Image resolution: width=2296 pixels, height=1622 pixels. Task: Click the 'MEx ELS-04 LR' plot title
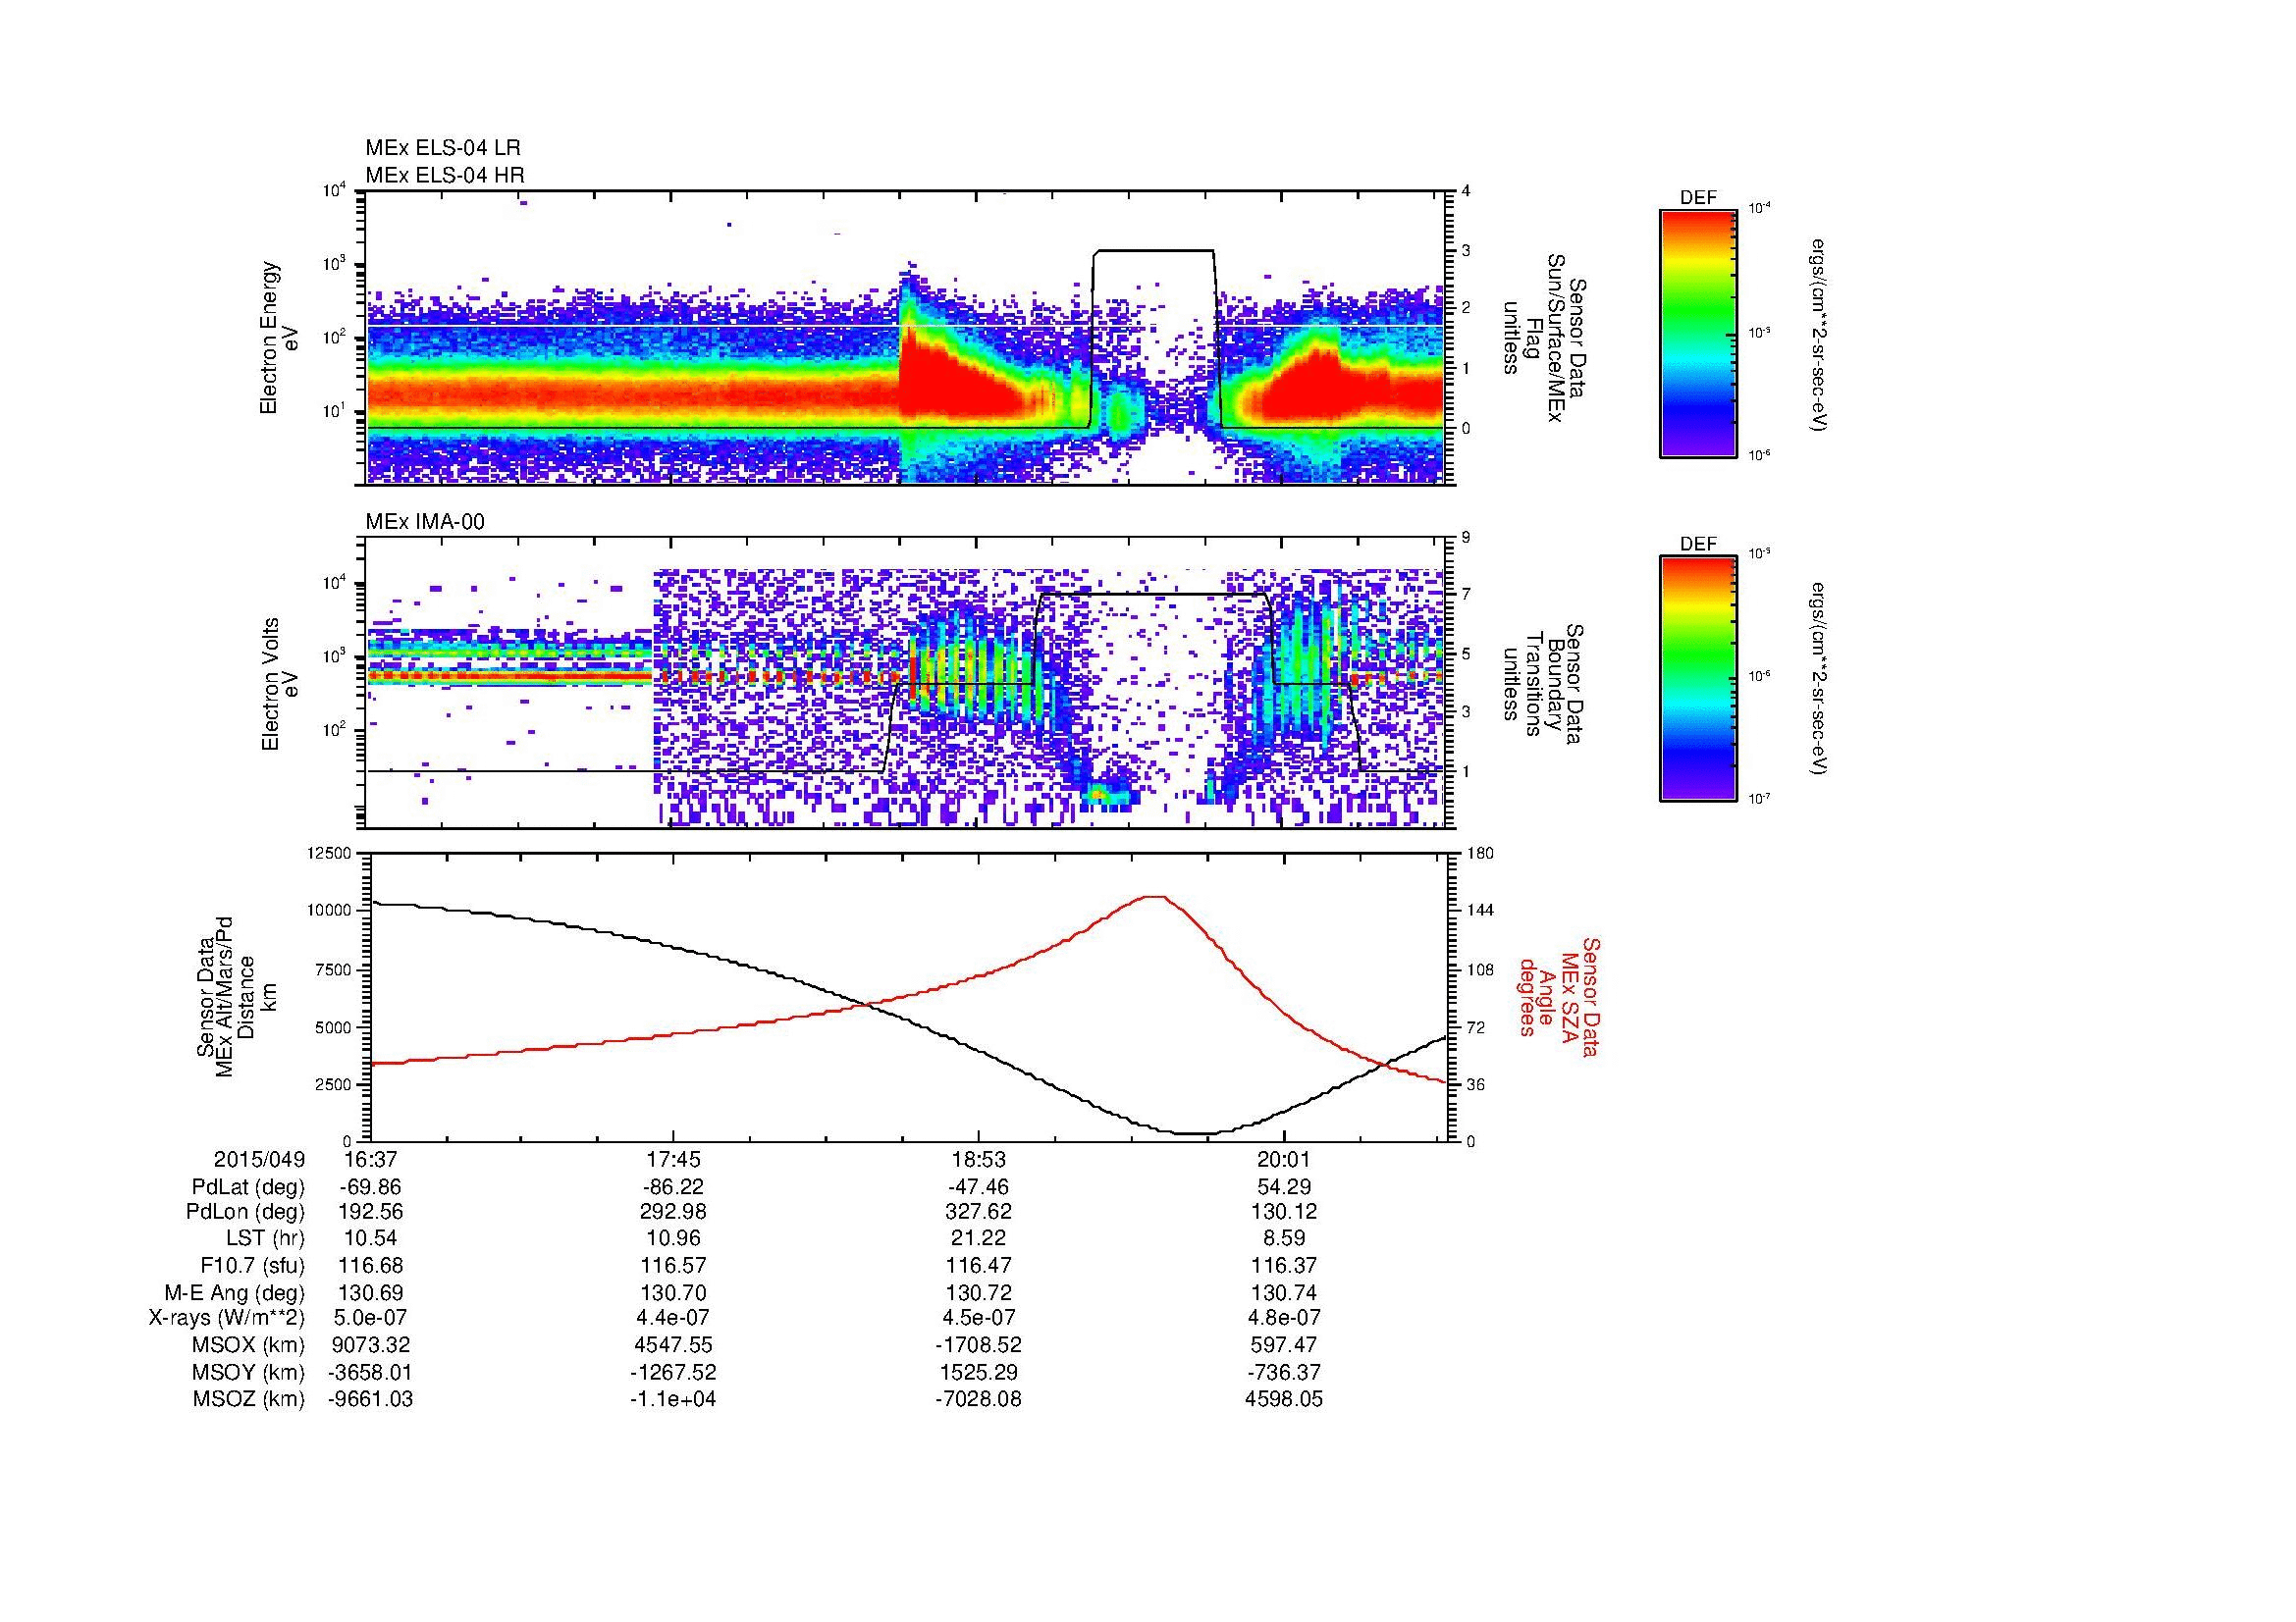point(443,148)
